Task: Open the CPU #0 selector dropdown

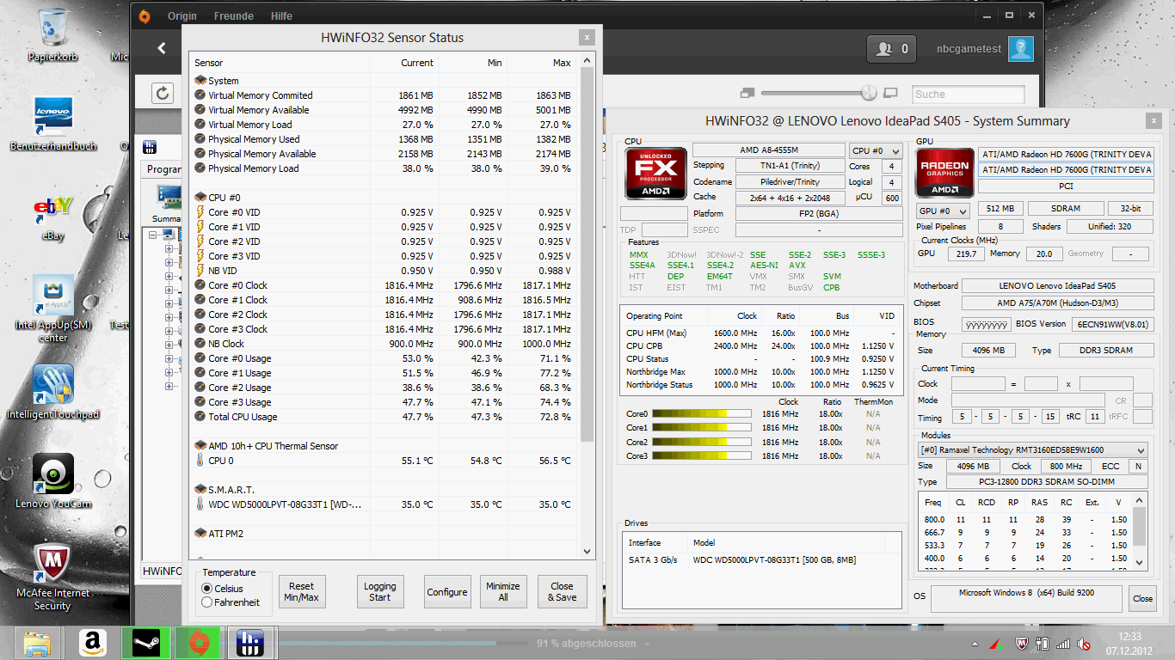Action: pos(876,150)
